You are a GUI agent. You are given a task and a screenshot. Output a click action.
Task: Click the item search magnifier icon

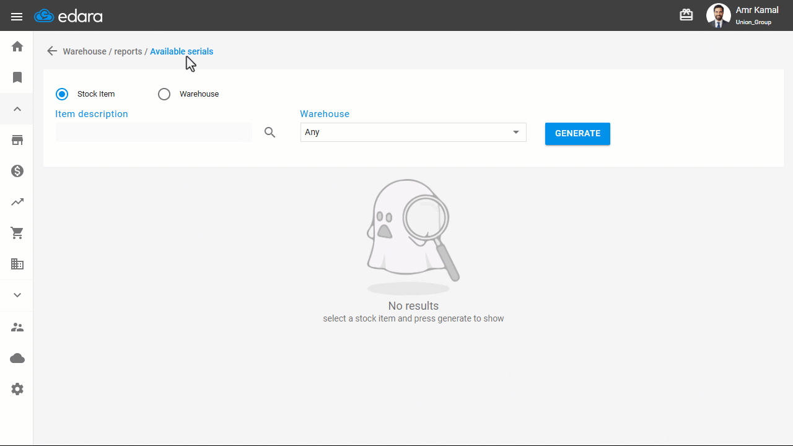(269, 132)
